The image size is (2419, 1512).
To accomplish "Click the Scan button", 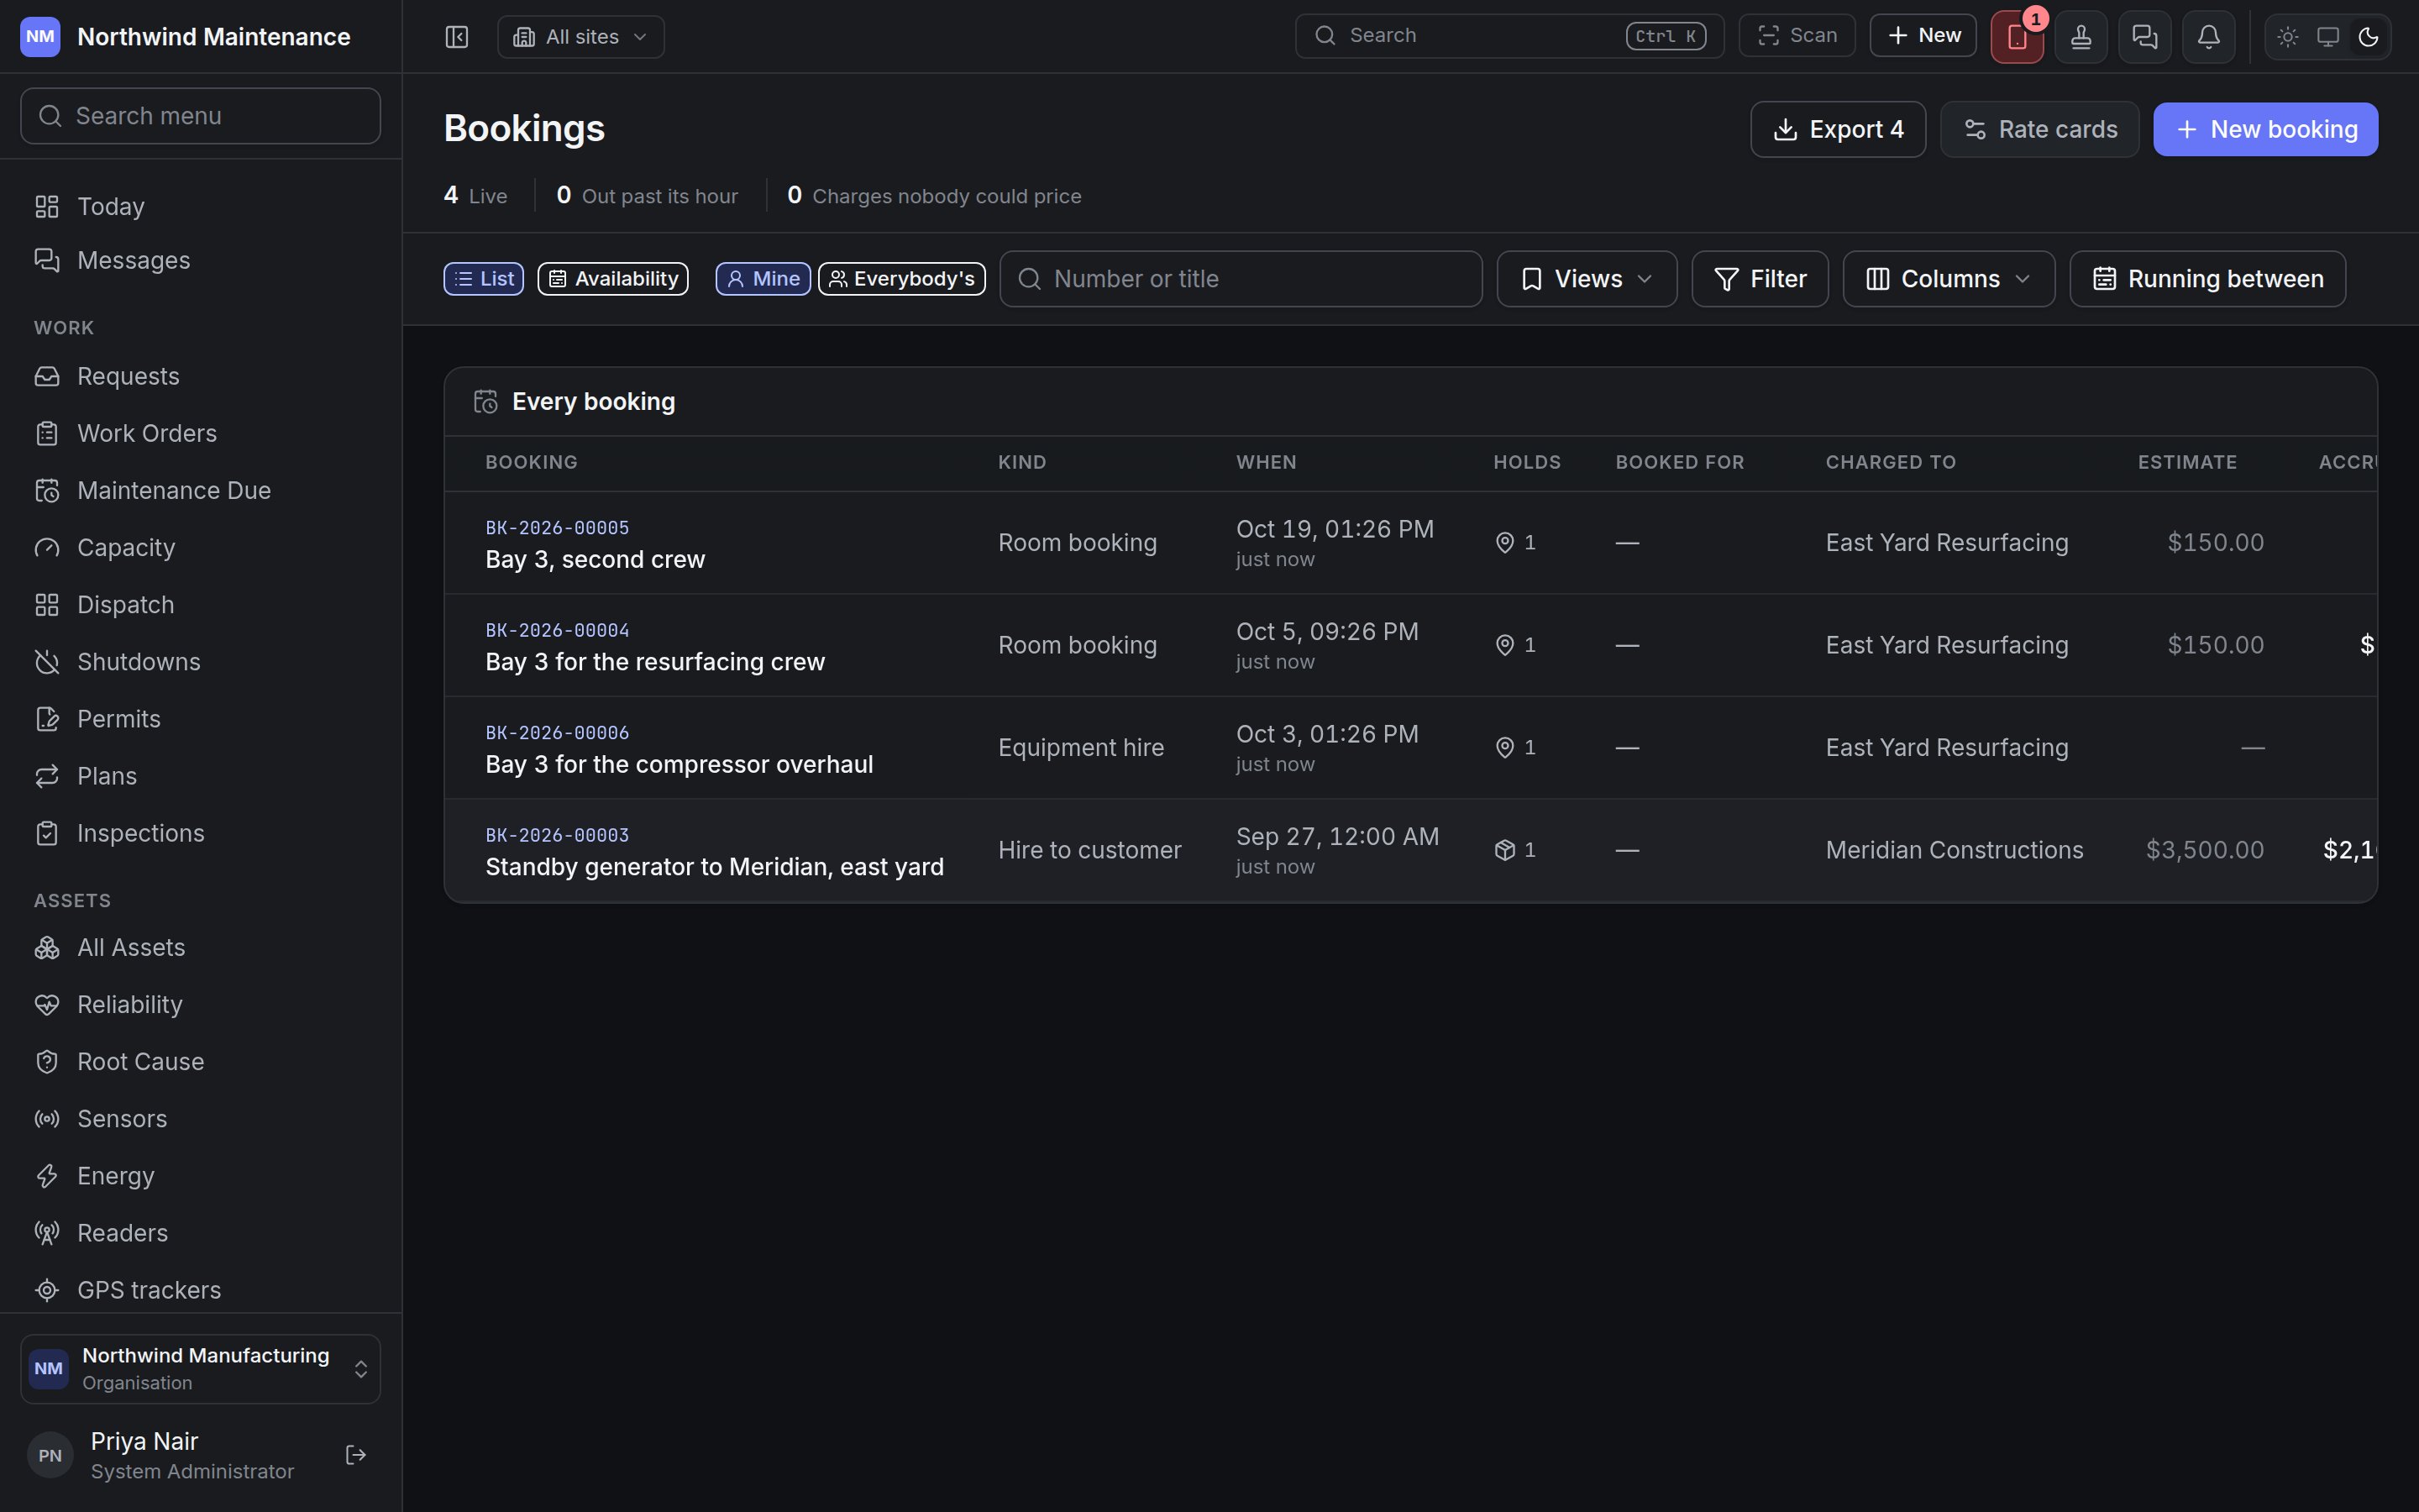I will (x=1797, y=36).
